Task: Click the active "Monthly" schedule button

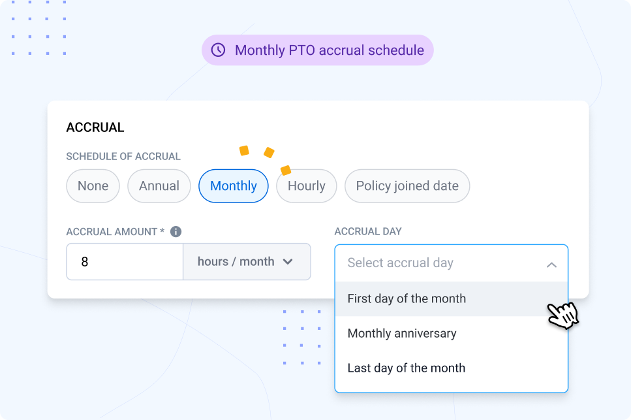Action: point(233,186)
